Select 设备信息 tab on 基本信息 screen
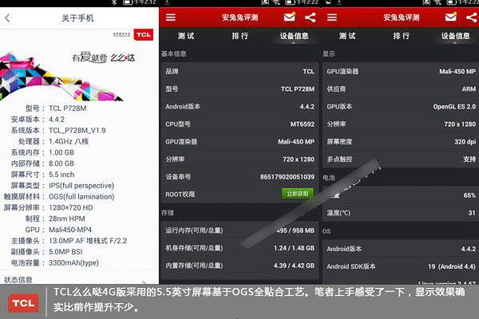Image resolution: width=479 pixels, height=319 pixels. 294,36
